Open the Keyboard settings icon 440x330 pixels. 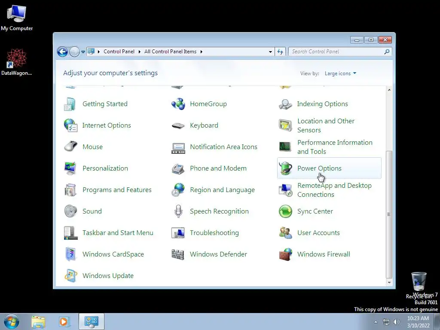pos(178,125)
